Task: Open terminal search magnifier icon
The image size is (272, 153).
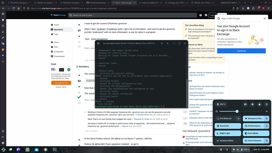Action: click(x=162, y=43)
